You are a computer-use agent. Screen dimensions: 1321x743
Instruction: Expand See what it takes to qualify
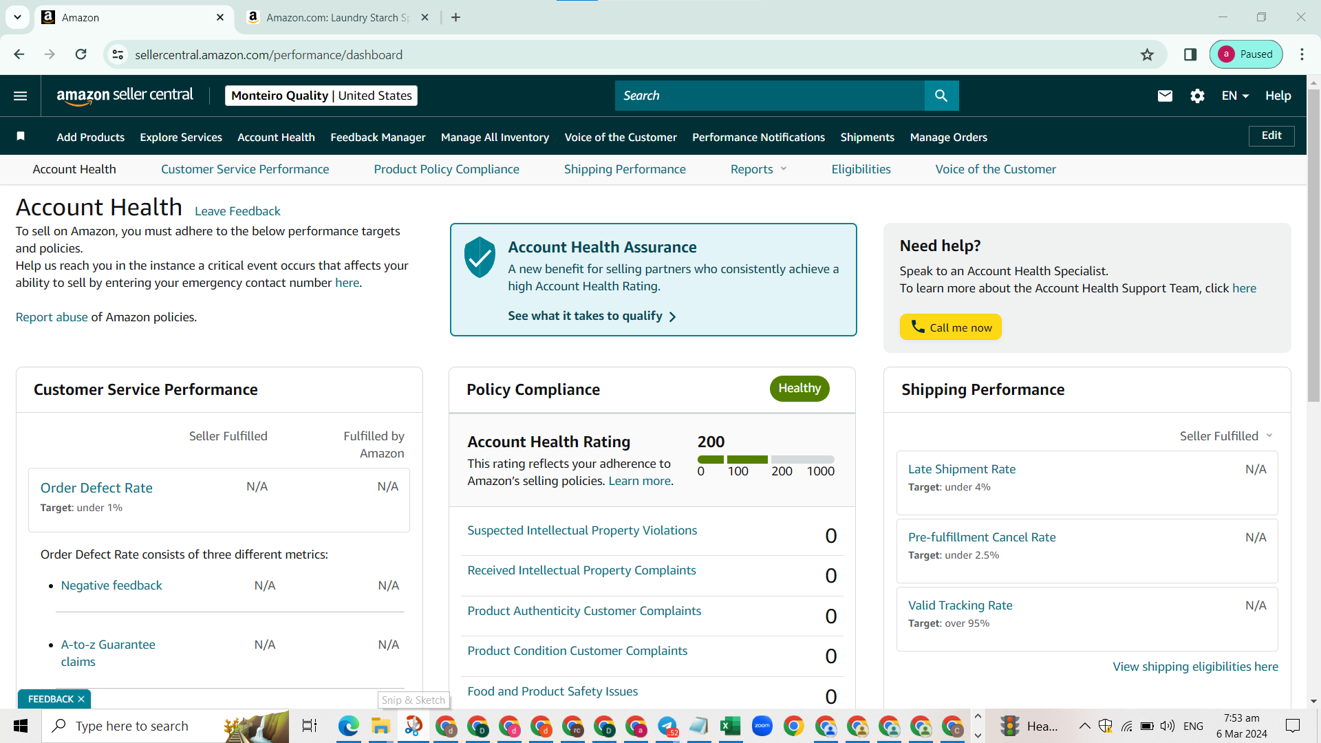coord(592,316)
